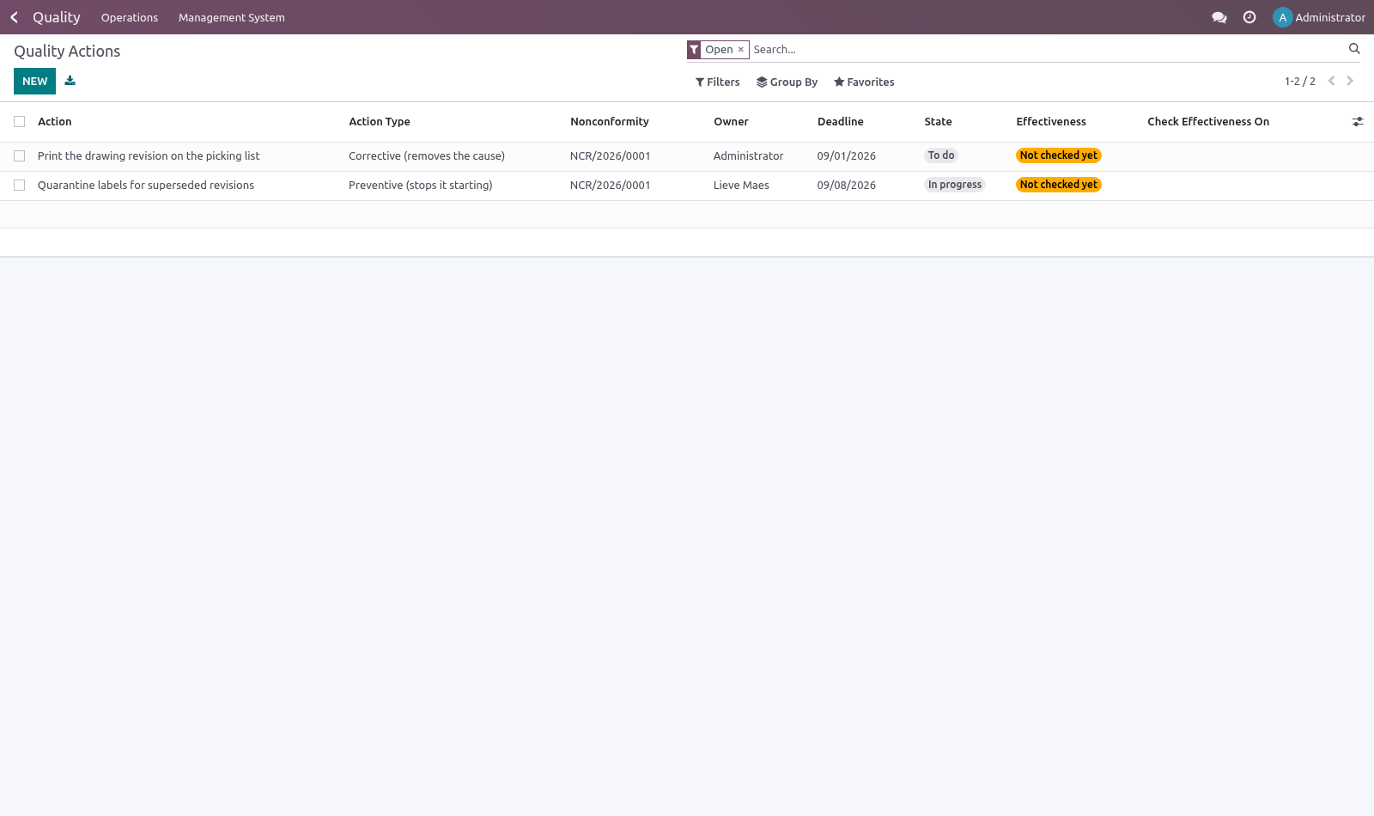Click the download export icon next to NEW

point(70,81)
